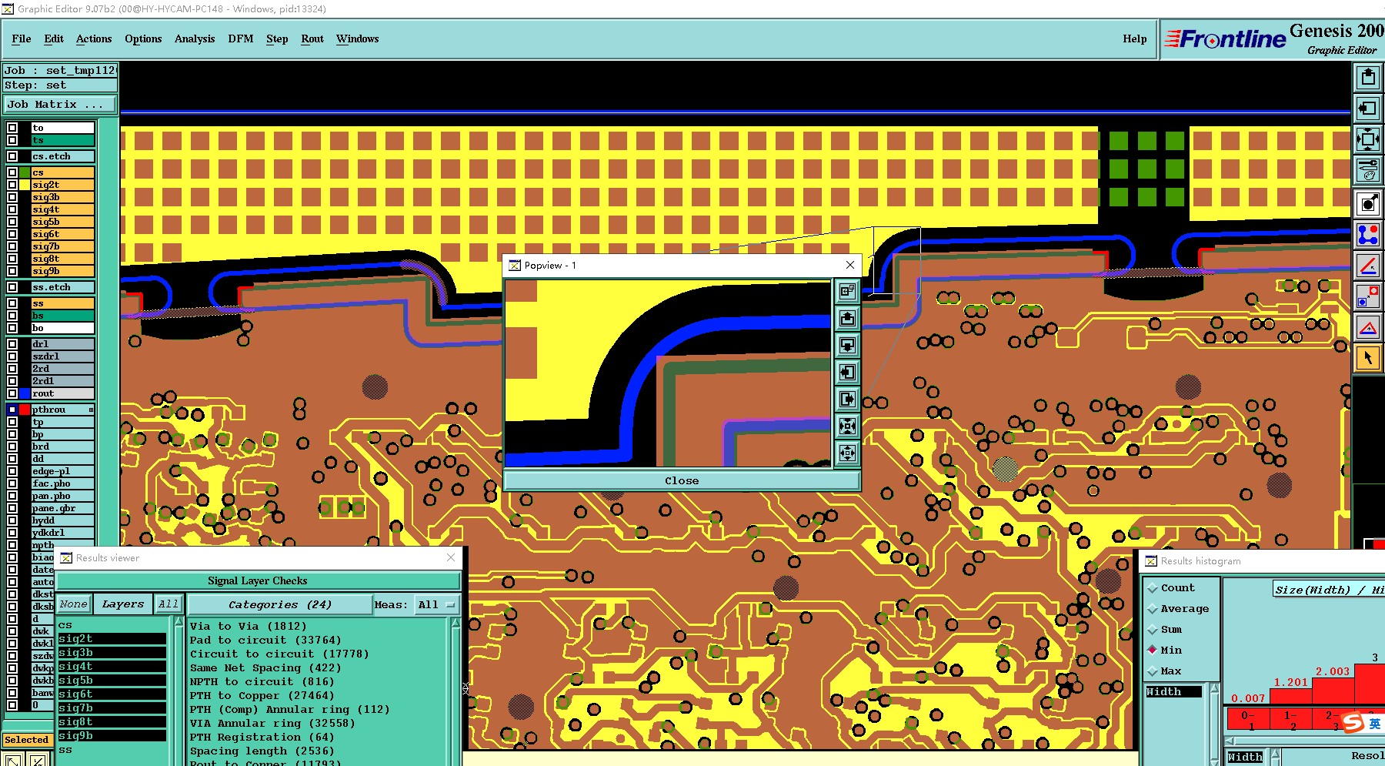This screenshot has height=766, width=1385.
Task: Click the categories list scrollbar up arrow
Action: (x=455, y=622)
